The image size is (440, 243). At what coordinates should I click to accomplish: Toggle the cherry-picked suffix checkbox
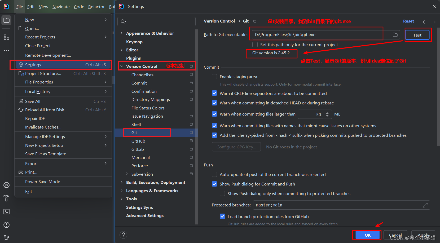214,135
